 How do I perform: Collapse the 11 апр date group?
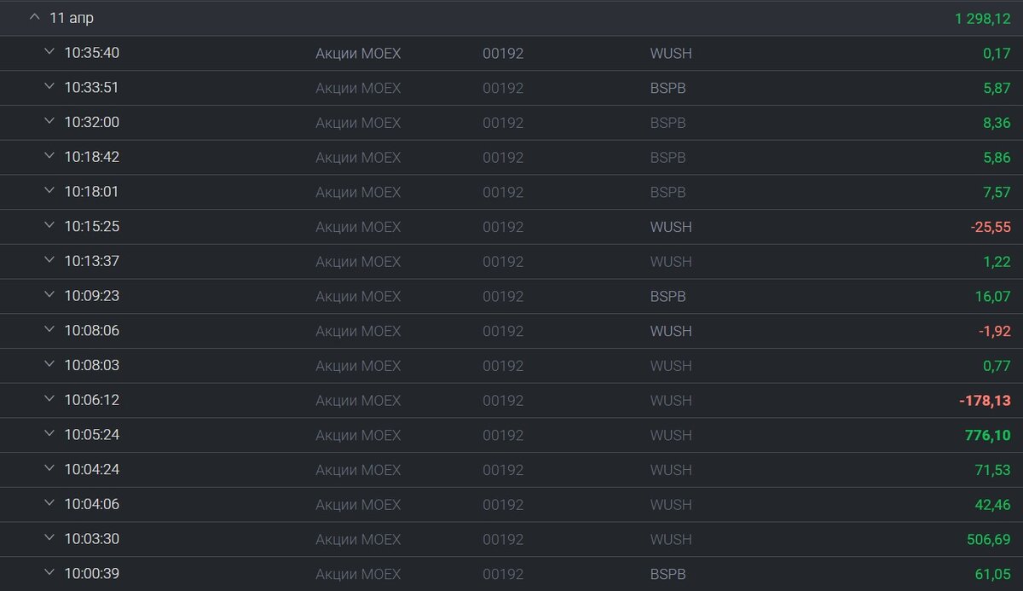[x=34, y=17]
